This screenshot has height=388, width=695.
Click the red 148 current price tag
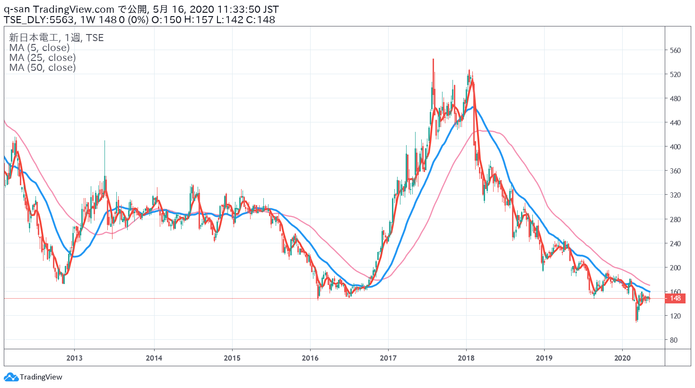click(675, 298)
